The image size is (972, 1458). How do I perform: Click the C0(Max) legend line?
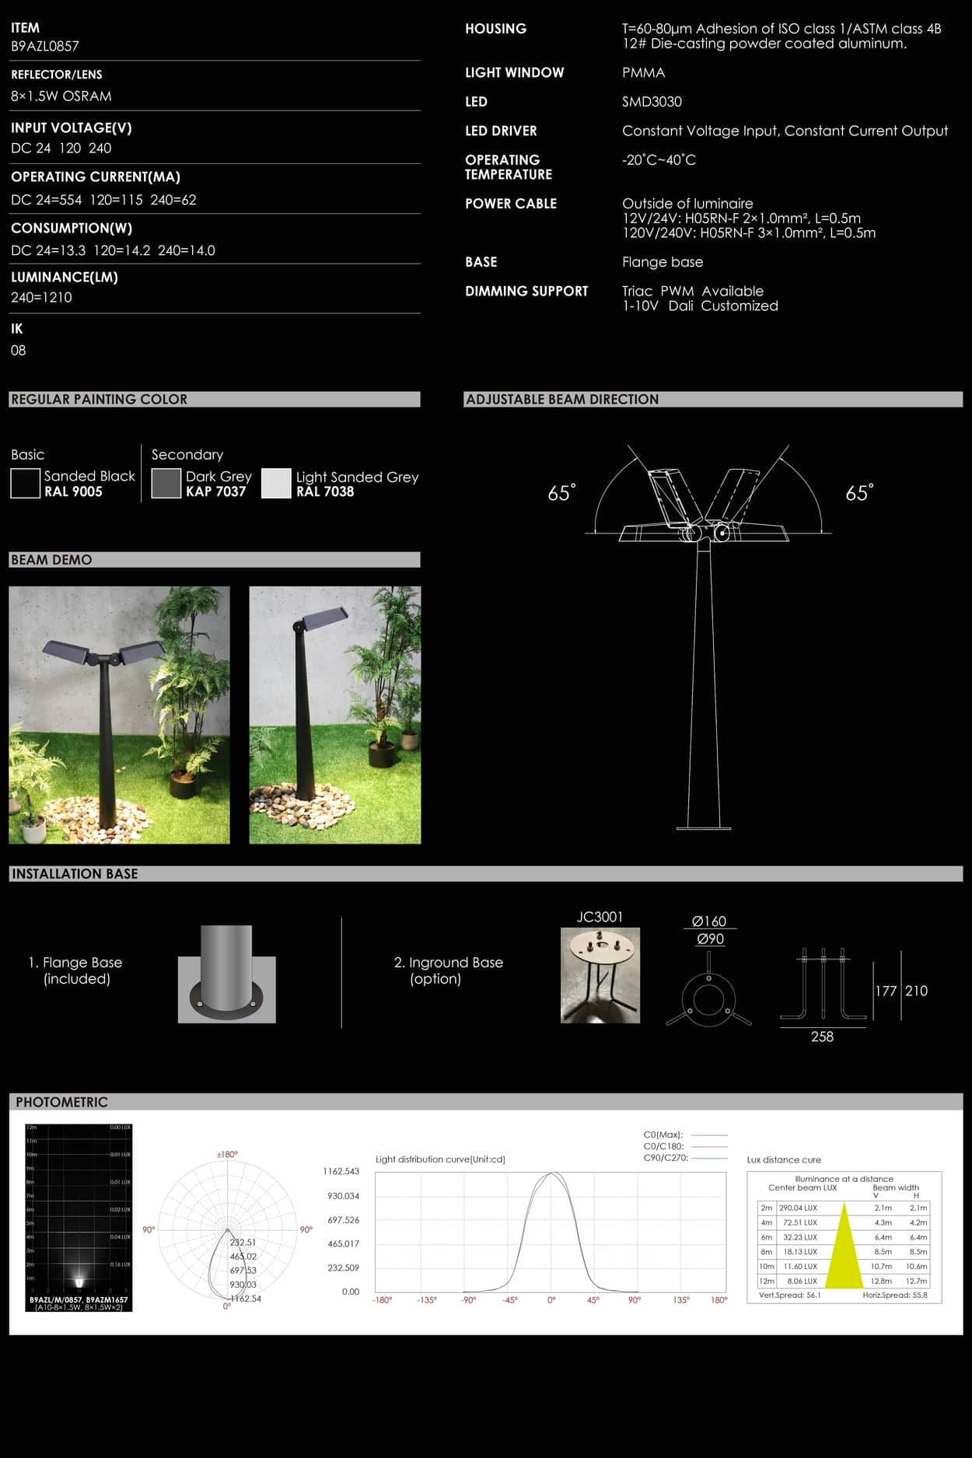(x=708, y=1135)
